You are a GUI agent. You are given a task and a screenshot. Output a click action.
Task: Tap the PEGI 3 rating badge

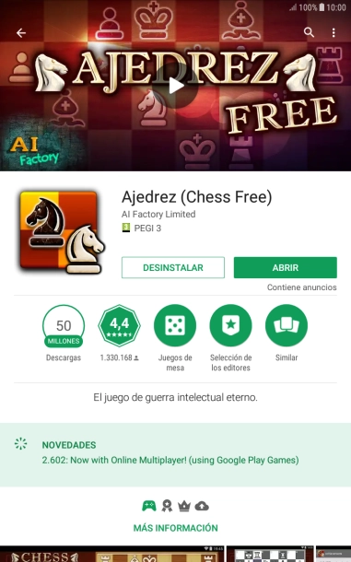[142, 228]
